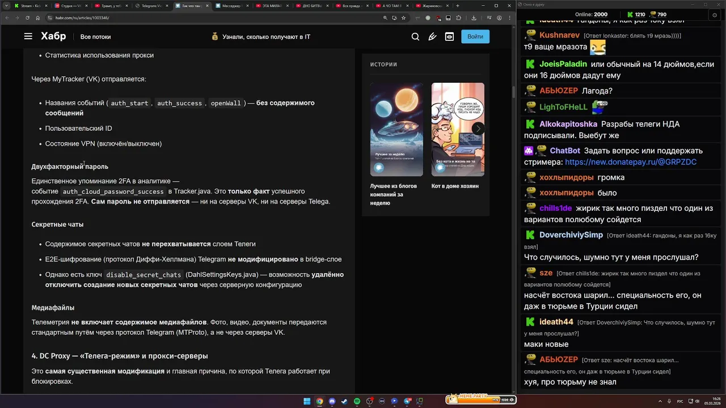Click the Online: 2000 counter in chat window
This screenshot has width=726, height=408.
click(x=591, y=15)
